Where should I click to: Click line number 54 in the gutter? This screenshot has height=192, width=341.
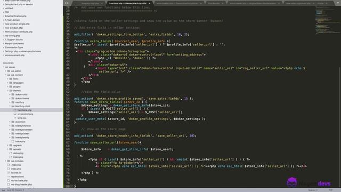(68, 99)
